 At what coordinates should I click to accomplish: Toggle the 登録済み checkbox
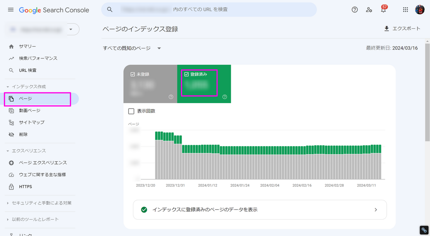click(x=186, y=74)
